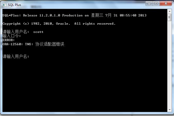This screenshot has height=116, width=174.
Task: Click the 星期三 7月 date text
Action: click(x=101, y=15)
